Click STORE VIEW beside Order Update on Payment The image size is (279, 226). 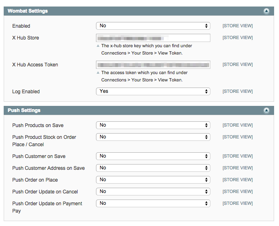coord(238,203)
